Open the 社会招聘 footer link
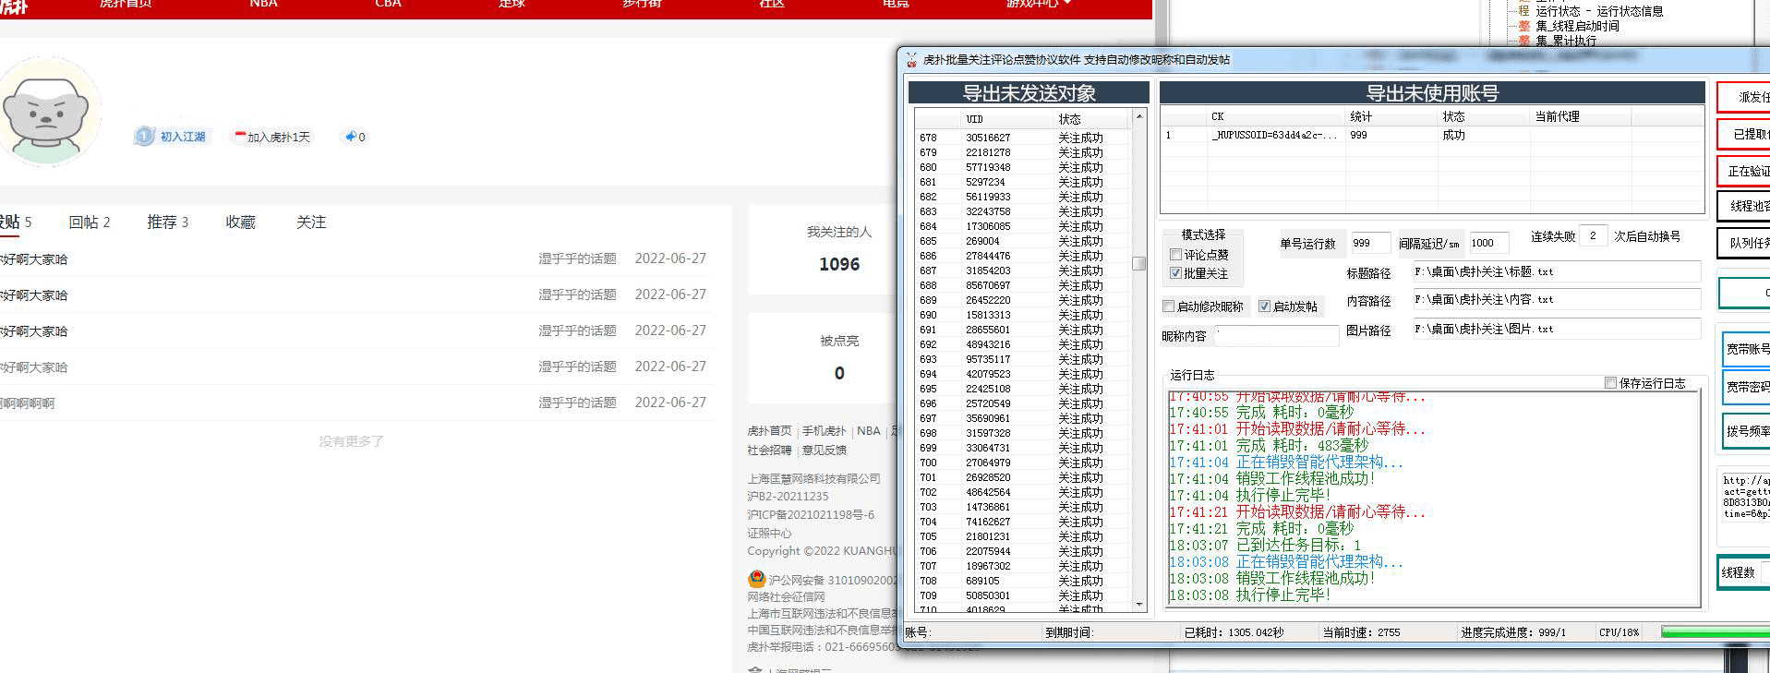This screenshot has height=673, width=1770. [x=769, y=451]
